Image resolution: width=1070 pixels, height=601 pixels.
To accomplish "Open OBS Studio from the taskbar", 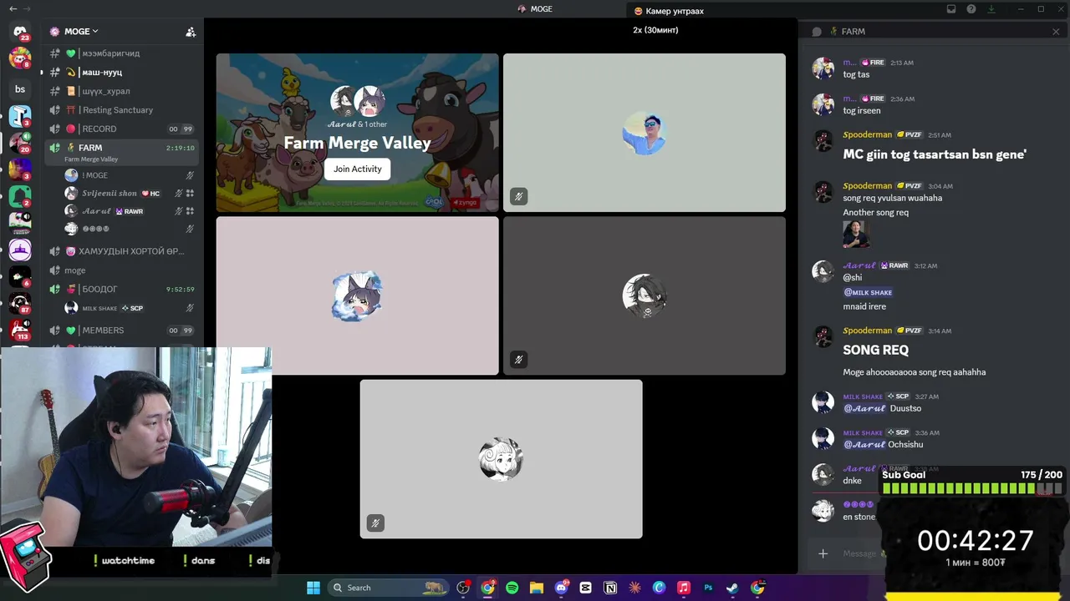I will click(463, 588).
